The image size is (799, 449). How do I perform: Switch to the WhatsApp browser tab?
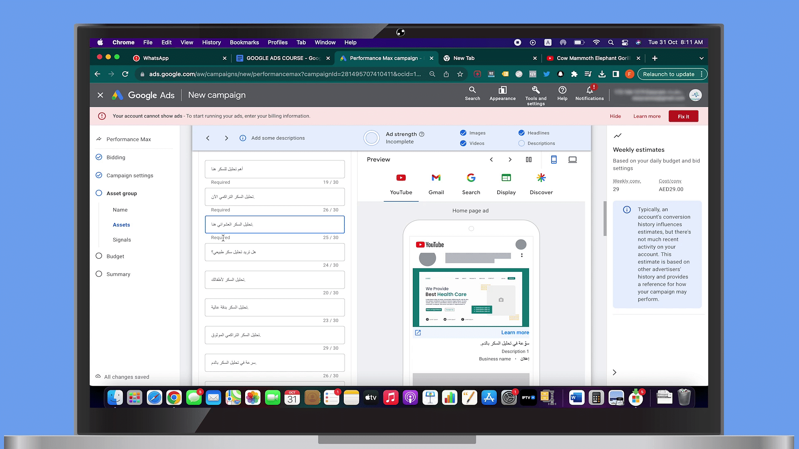coord(179,58)
